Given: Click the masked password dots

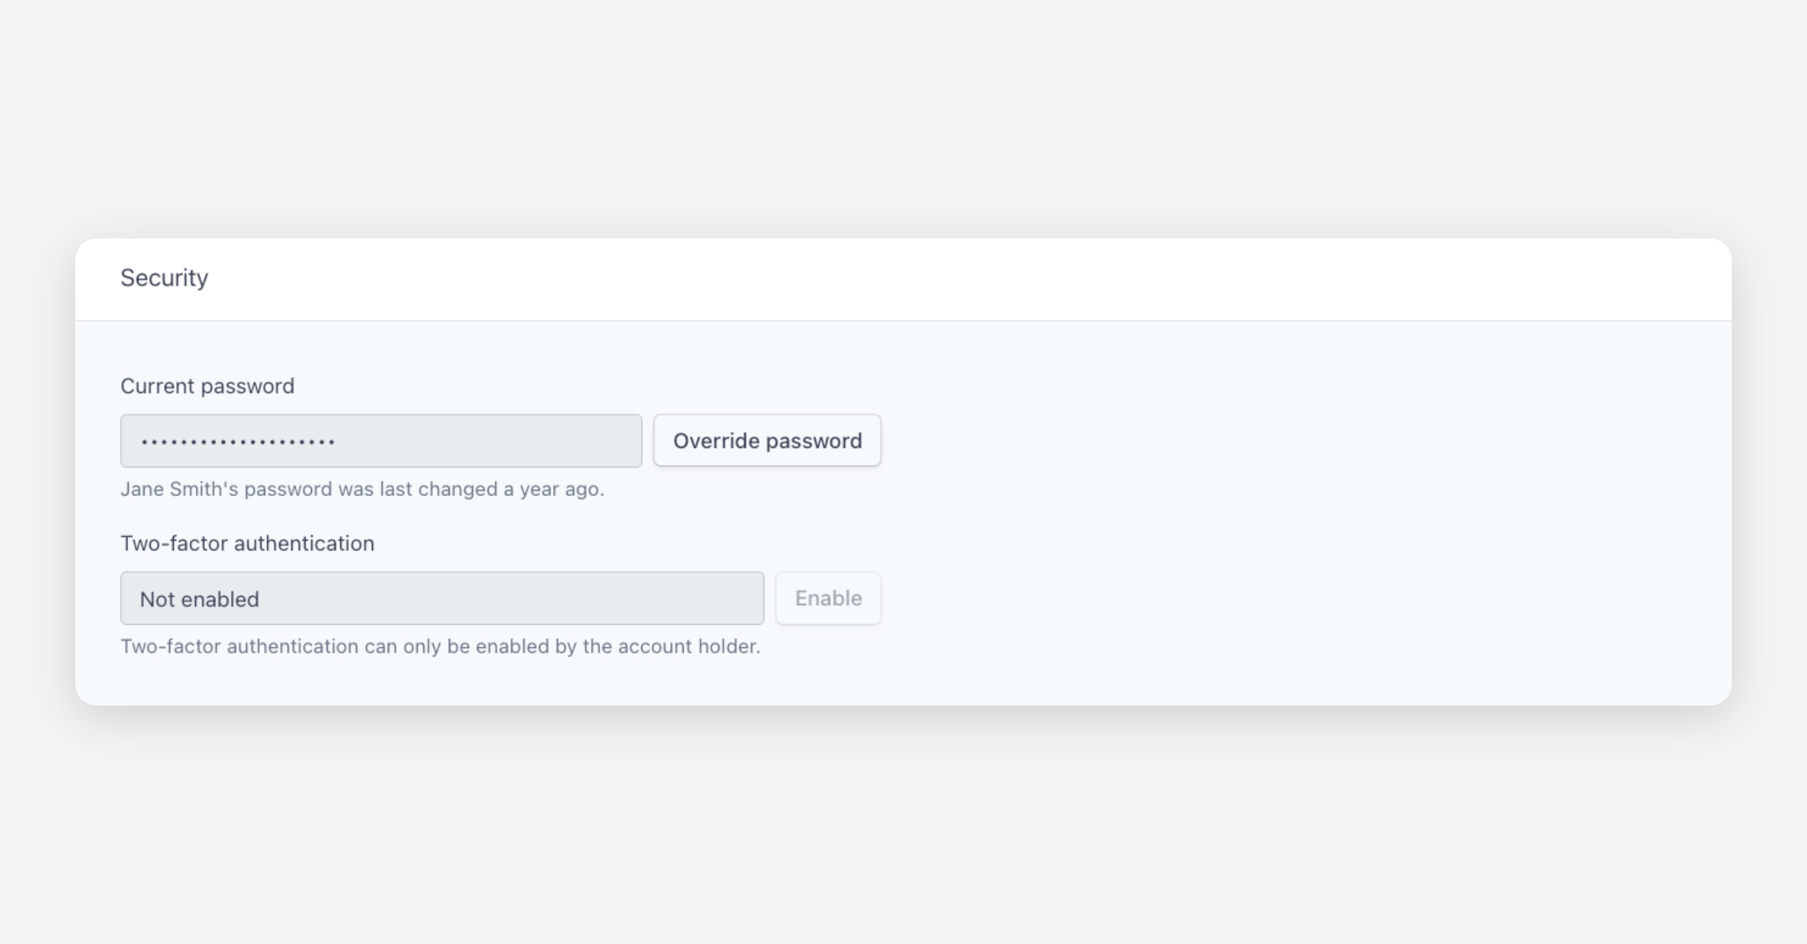Looking at the screenshot, I should click(237, 442).
